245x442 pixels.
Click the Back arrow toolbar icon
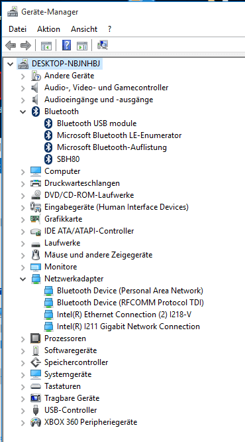[11, 45]
